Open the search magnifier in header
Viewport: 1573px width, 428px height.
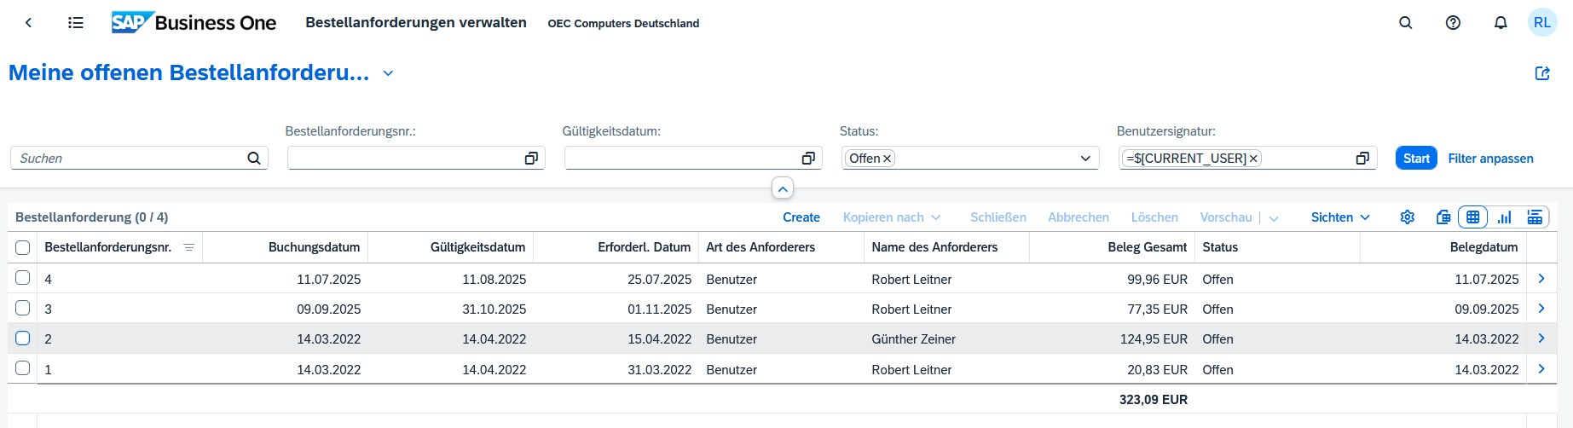[1406, 23]
